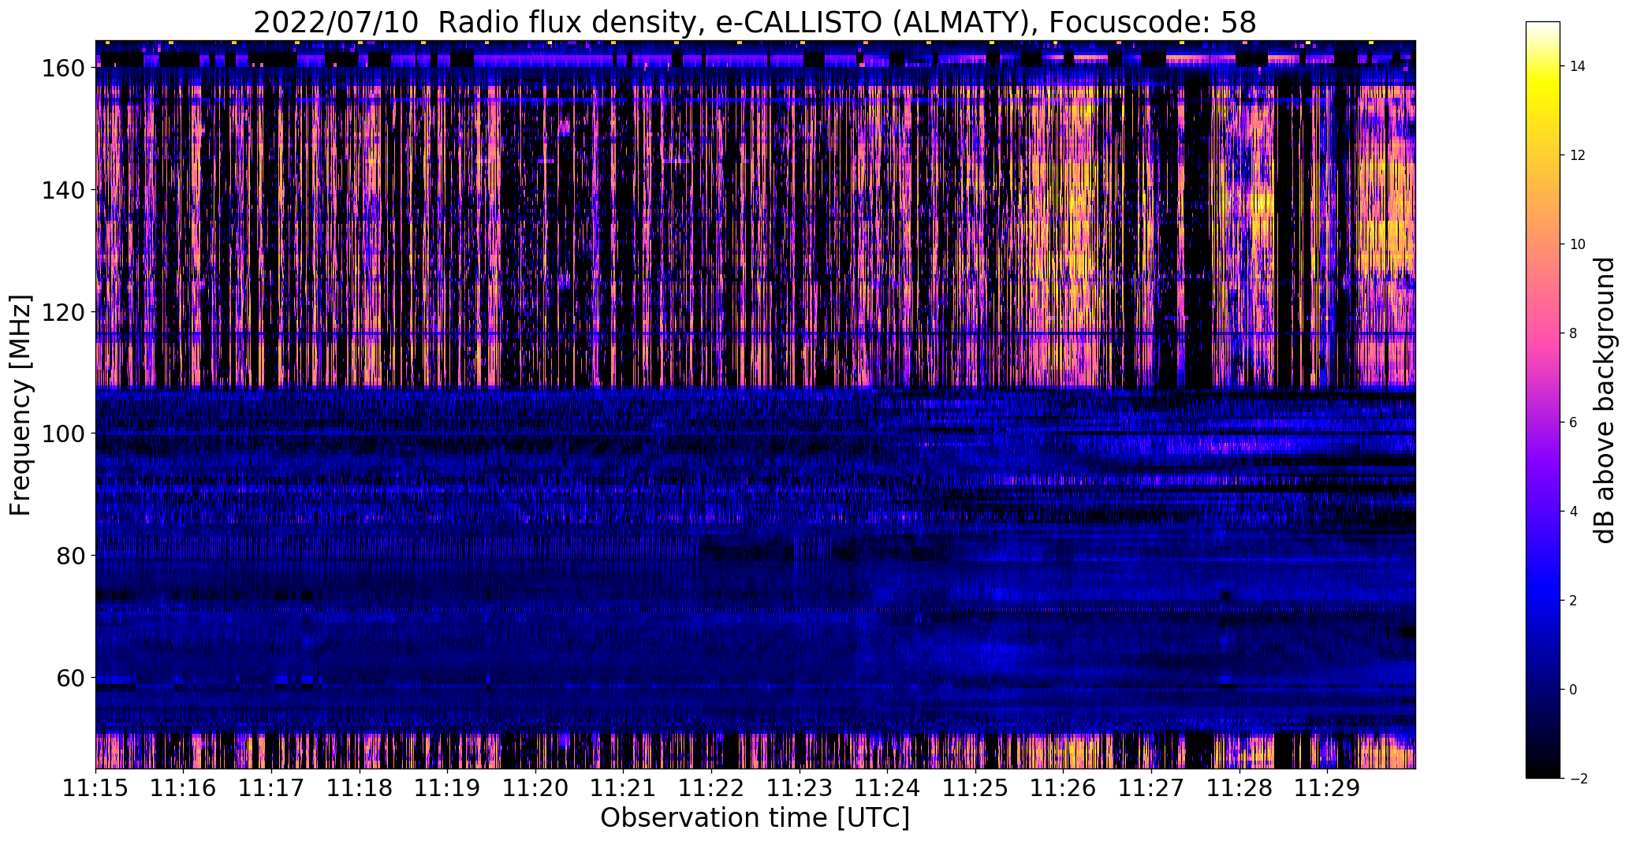Click the 11:26 time tick label
1629x841 pixels.
(x=1064, y=788)
